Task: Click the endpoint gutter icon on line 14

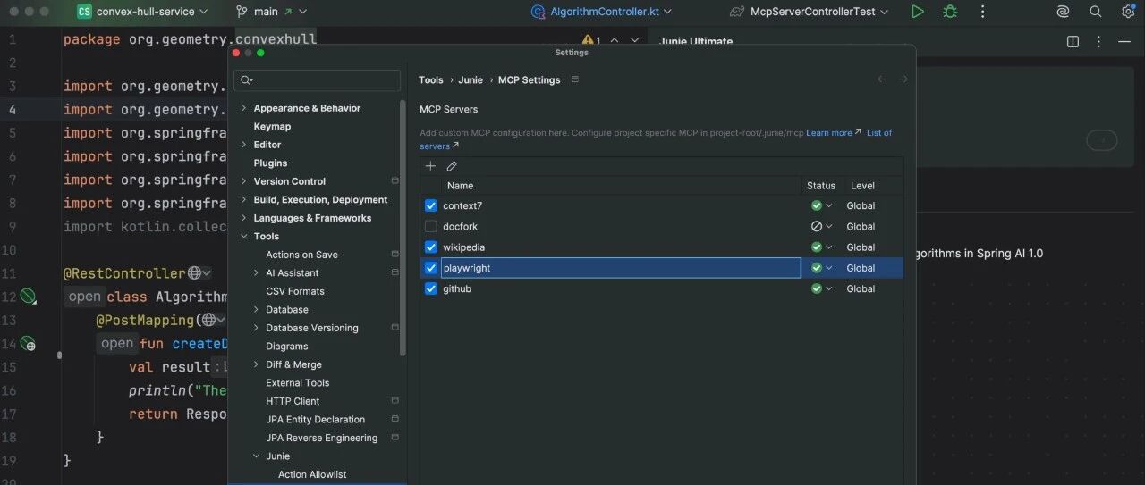Action: click(29, 344)
